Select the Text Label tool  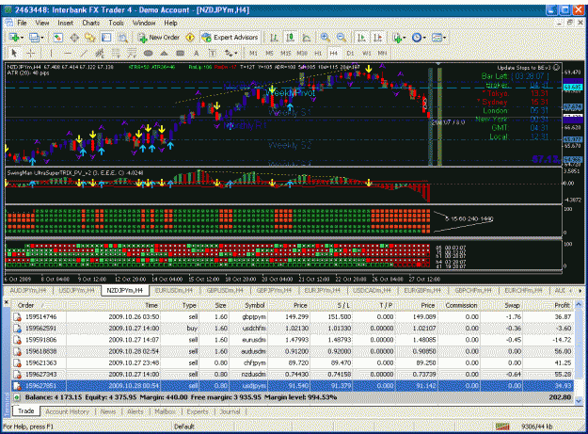(x=213, y=54)
